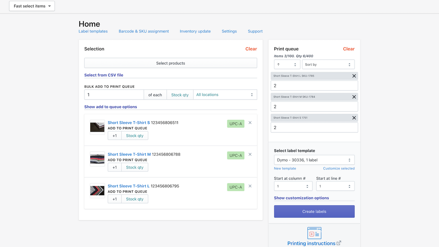
Task: Remove Short Sleeve T-Shirt L from selection
Action: 250,186
